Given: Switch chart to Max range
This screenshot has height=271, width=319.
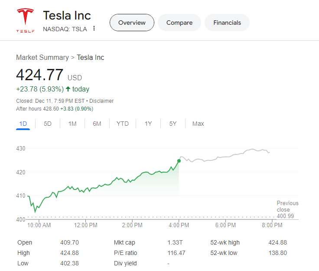Looking at the screenshot, I should click(x=198, y=124).
